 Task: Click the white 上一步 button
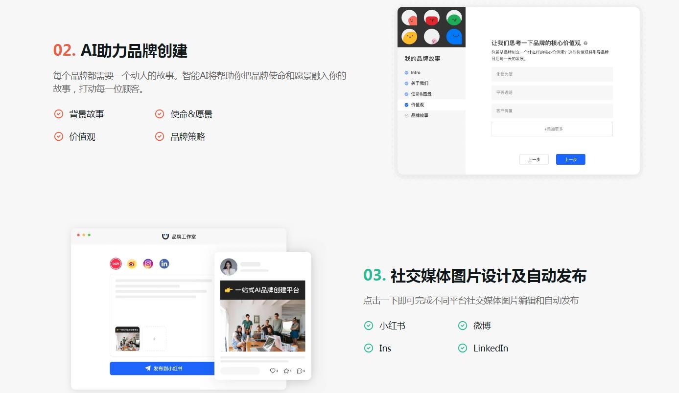pos(534,159)
